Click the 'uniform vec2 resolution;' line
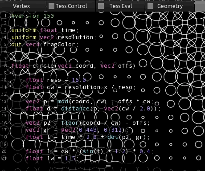 pyautogui.click(x=54, y=37)
